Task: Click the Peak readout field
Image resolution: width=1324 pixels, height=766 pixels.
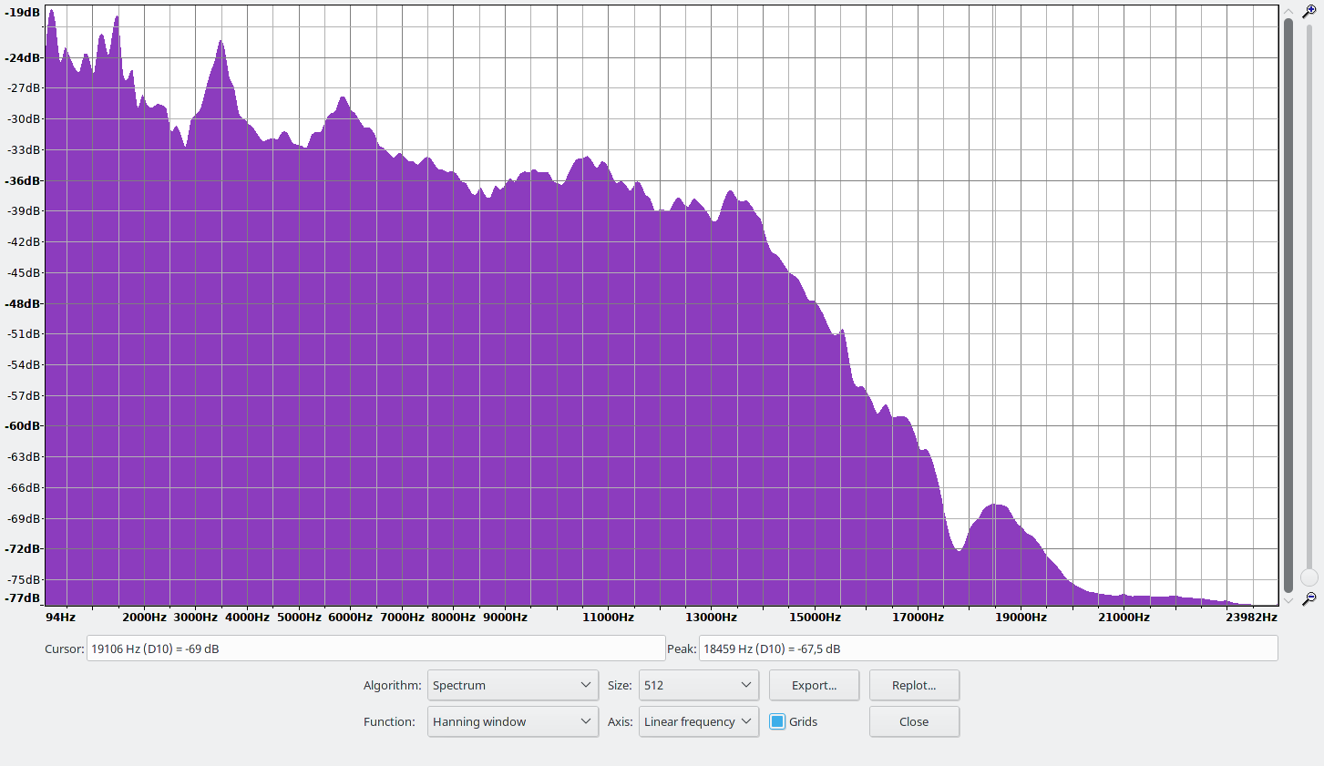Action: coord(988,649)
